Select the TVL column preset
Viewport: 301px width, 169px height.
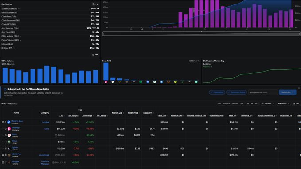tap(242, 104)
